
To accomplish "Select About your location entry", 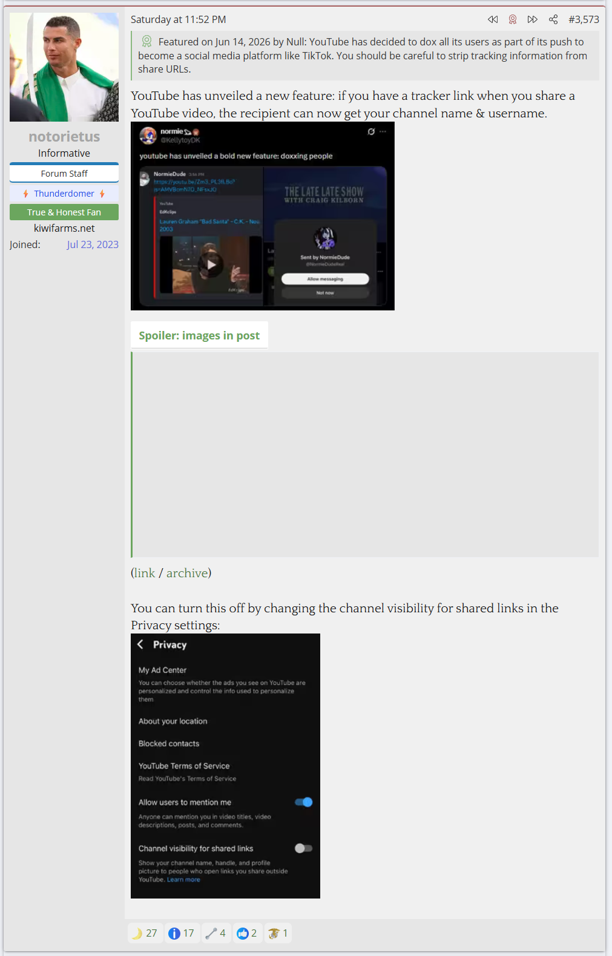I will [173, 721].
